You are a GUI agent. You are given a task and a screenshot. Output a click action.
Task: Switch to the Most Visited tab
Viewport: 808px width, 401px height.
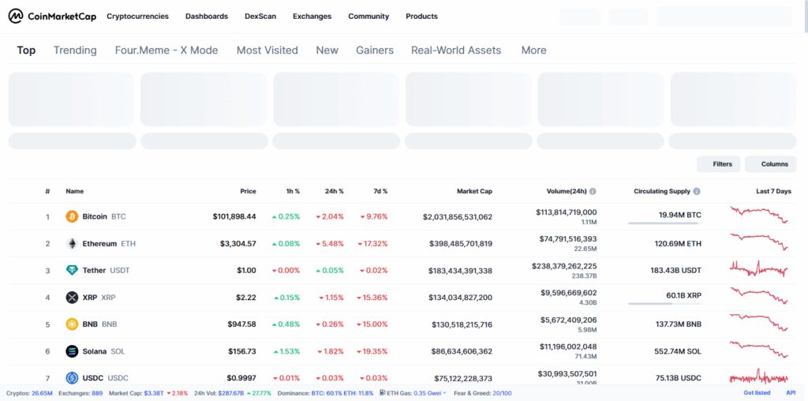[267, 50]
